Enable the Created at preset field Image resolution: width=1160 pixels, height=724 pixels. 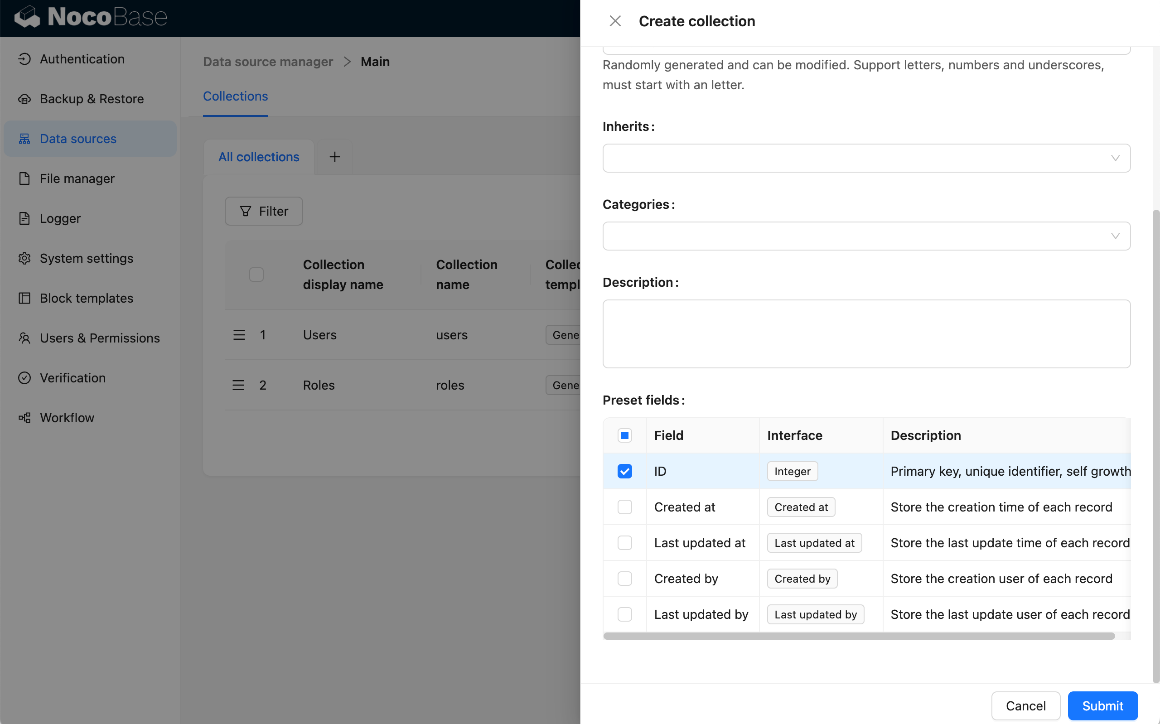pyautogui.click(x=624, y=506)
